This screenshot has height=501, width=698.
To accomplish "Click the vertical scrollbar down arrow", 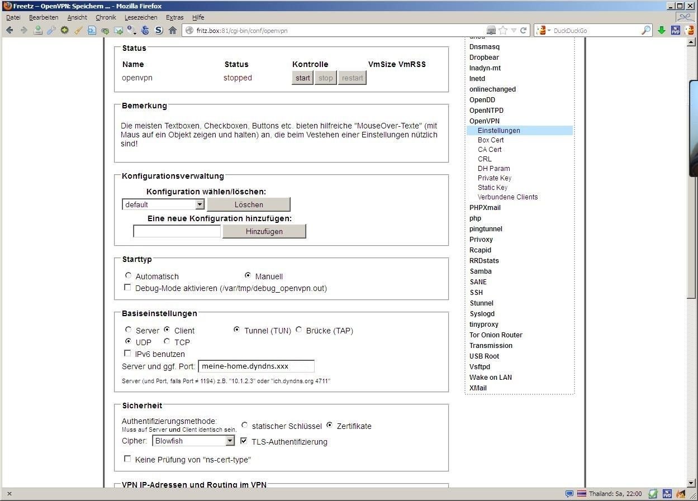I will [691, 483].
